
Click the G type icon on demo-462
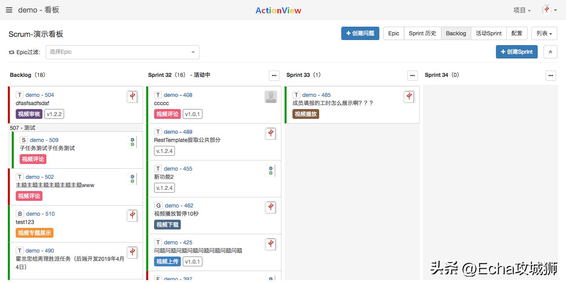(x=158, y=206)
